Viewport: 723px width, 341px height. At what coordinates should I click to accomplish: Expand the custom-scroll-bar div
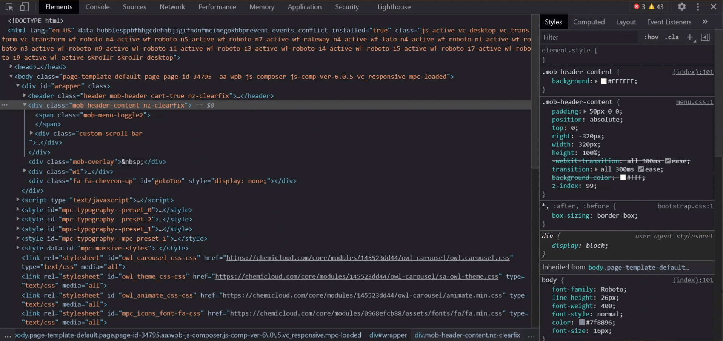point(31,133)
